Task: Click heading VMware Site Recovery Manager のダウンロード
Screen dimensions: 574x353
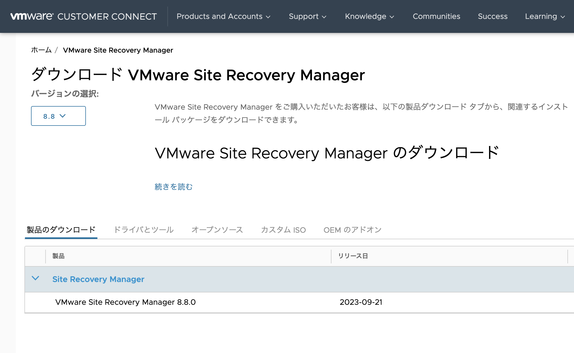Action: click(327, 153)
